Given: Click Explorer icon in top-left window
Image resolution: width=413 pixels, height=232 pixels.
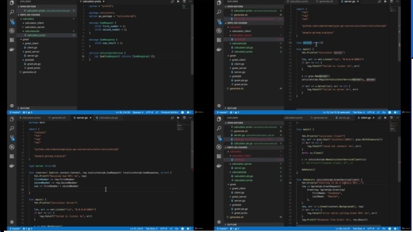Looking at the screenshot, I should 12,3.
